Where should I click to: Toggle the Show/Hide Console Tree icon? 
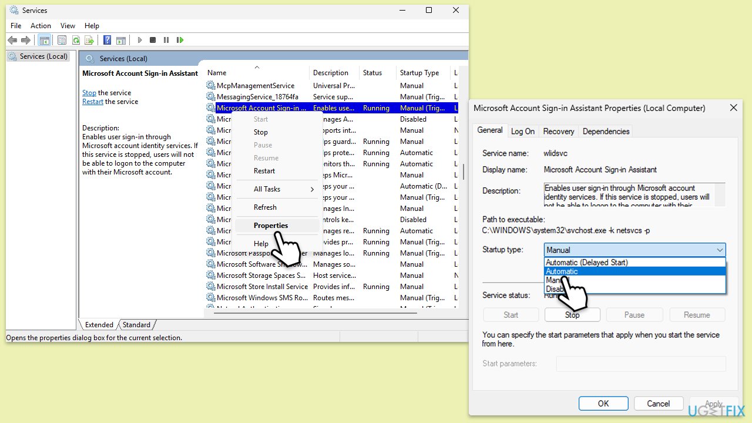(x=44, y=39)
